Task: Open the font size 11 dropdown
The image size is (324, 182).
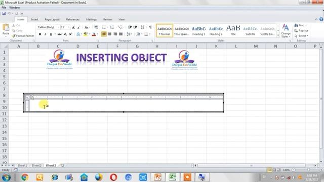Action: [69, 27]
